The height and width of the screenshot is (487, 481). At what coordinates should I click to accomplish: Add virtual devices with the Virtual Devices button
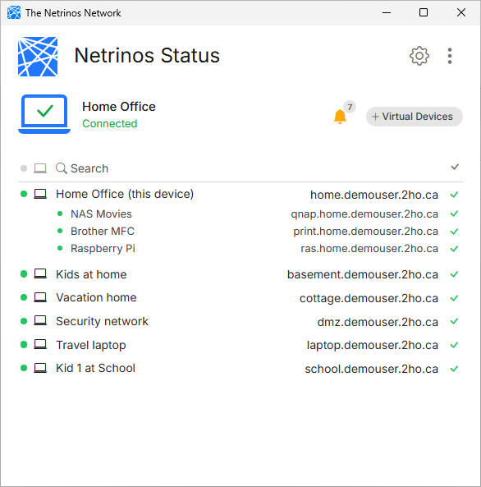pyautogui.click(x=415, y=117)
